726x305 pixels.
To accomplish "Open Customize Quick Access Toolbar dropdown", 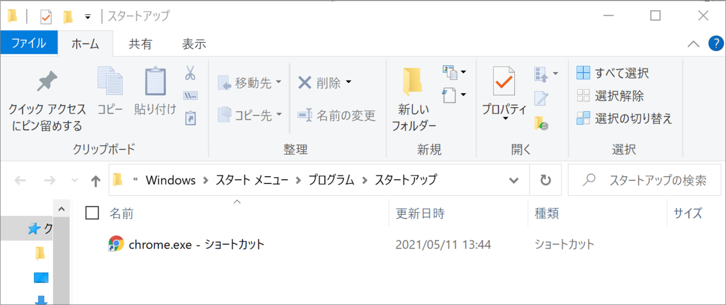I will click(88, 16).
